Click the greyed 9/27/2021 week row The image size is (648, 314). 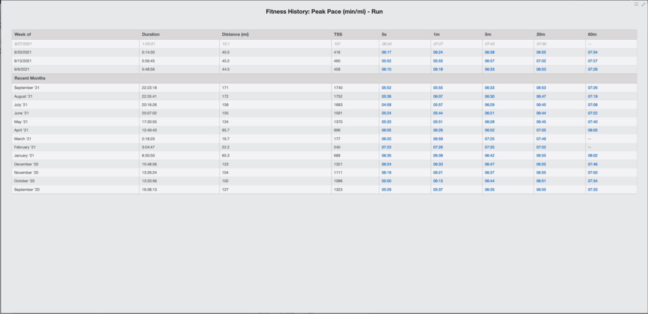point(23,44)
